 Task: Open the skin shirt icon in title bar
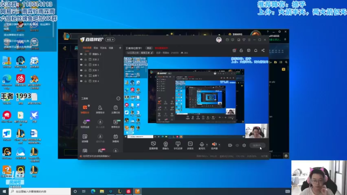coord(244,40)
